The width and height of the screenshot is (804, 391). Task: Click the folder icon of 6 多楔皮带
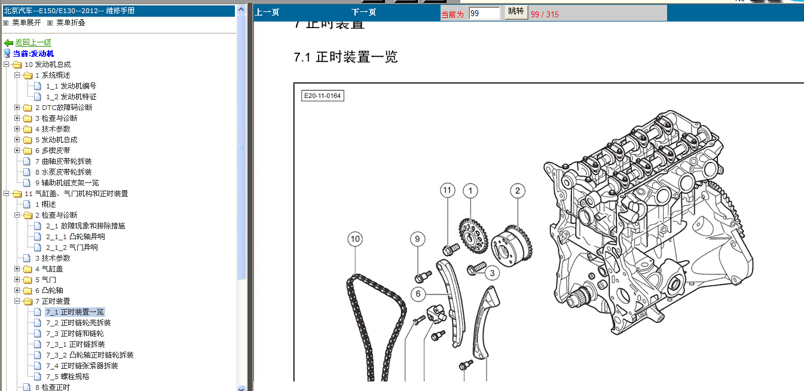click(x=27, y=151)
